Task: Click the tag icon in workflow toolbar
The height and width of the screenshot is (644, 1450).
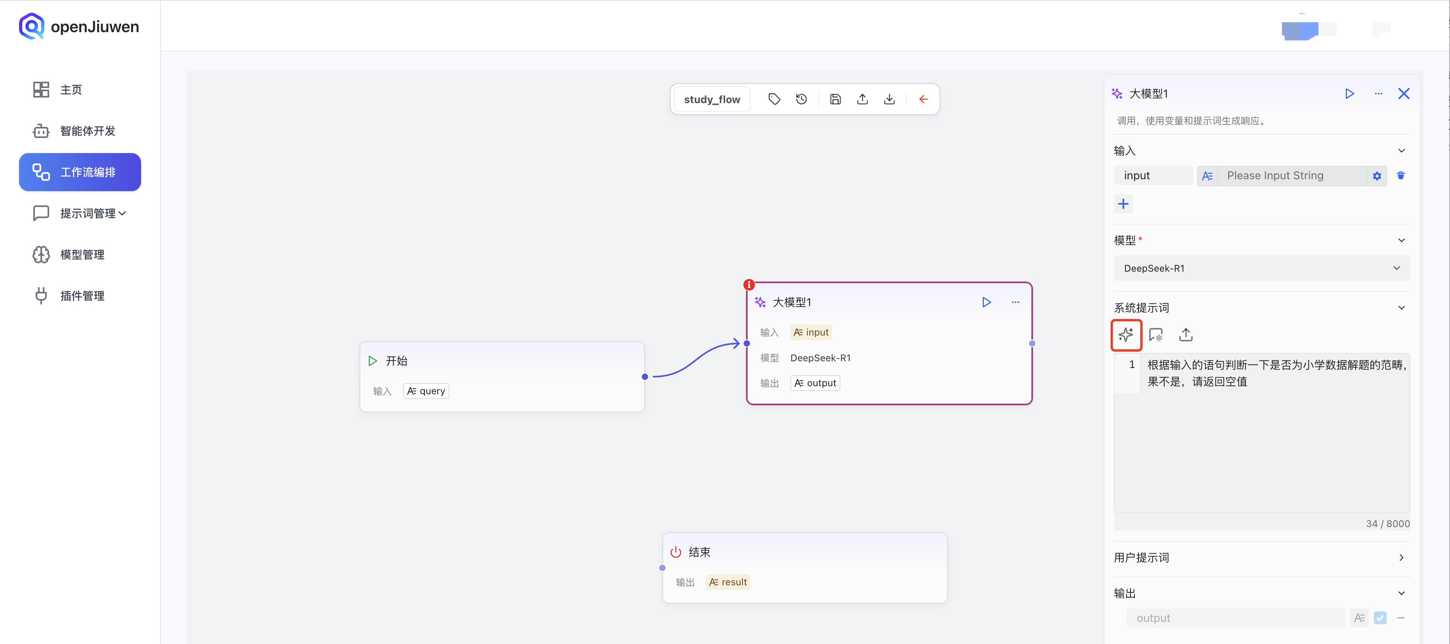Action: click(x=774, y=100)
